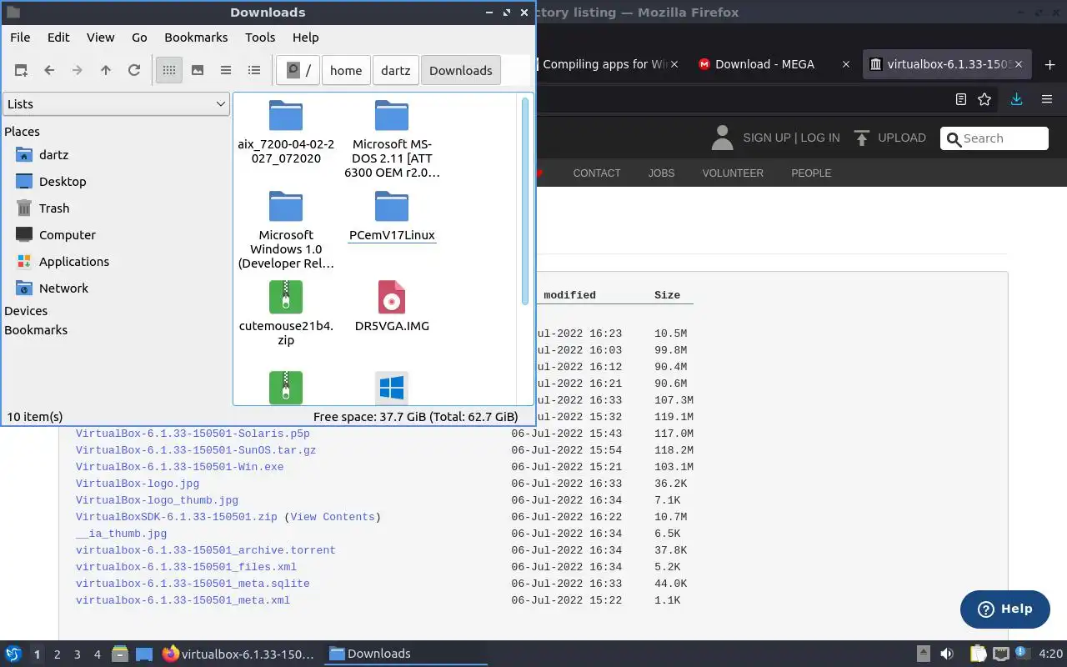Switch to the virtualbox-6.1.33 Firefox tab
The width and height of the screenshot is (1067, 667).
(948, 64)
